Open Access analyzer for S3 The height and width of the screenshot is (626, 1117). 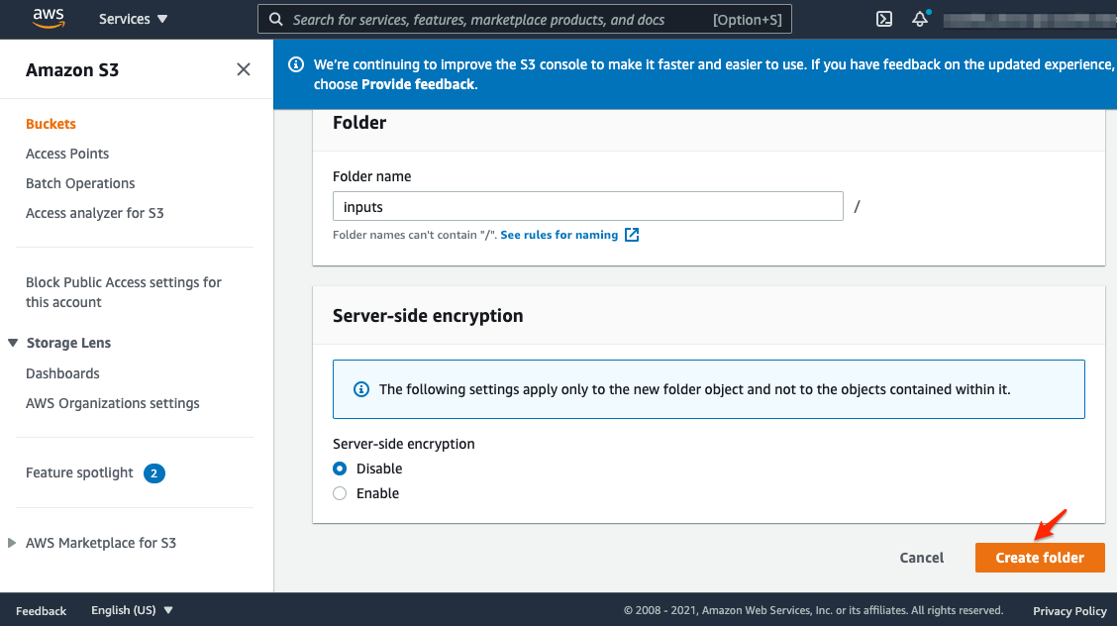[95, 213]
